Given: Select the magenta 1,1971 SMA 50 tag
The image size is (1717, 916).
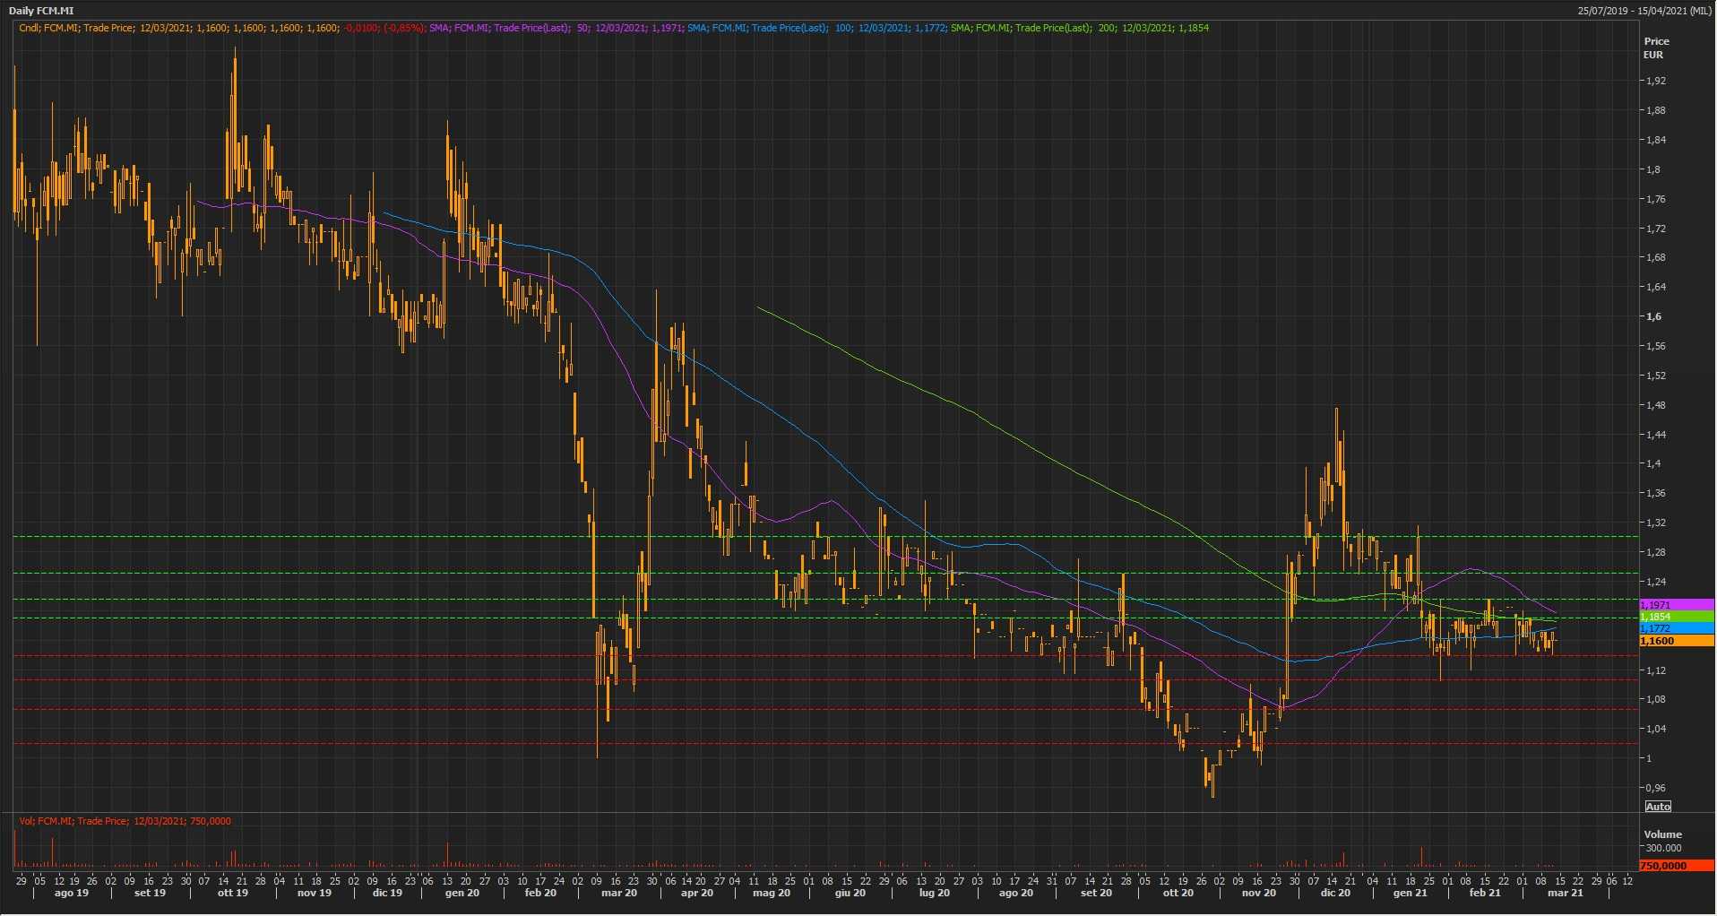Looking at the screenshot, I should click(x=1674, y=605).
